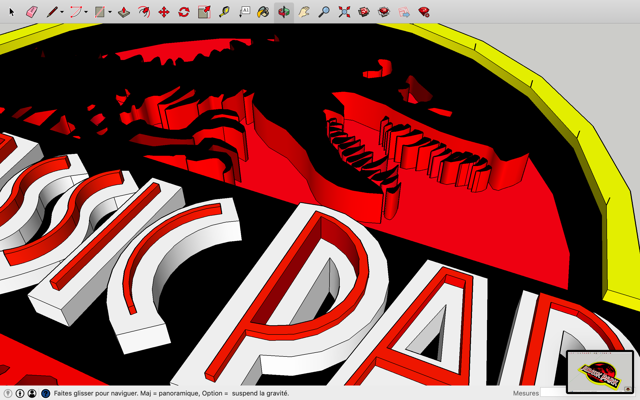Choose the Paint Bucket tool
This screenshot has width=640, height=400.
263,12
